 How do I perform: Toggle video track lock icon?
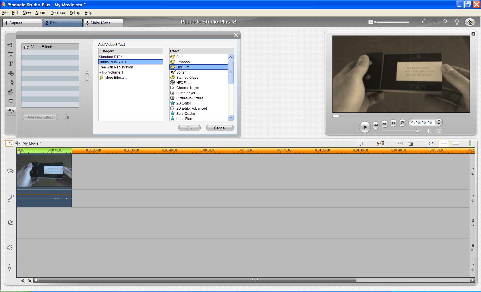coord(473,169)
